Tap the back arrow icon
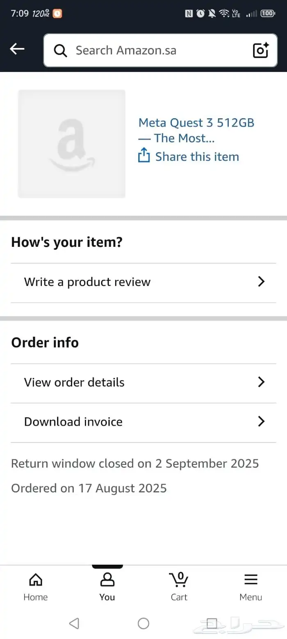This screenshot has height=639, width=287. [x=17, y=49]
